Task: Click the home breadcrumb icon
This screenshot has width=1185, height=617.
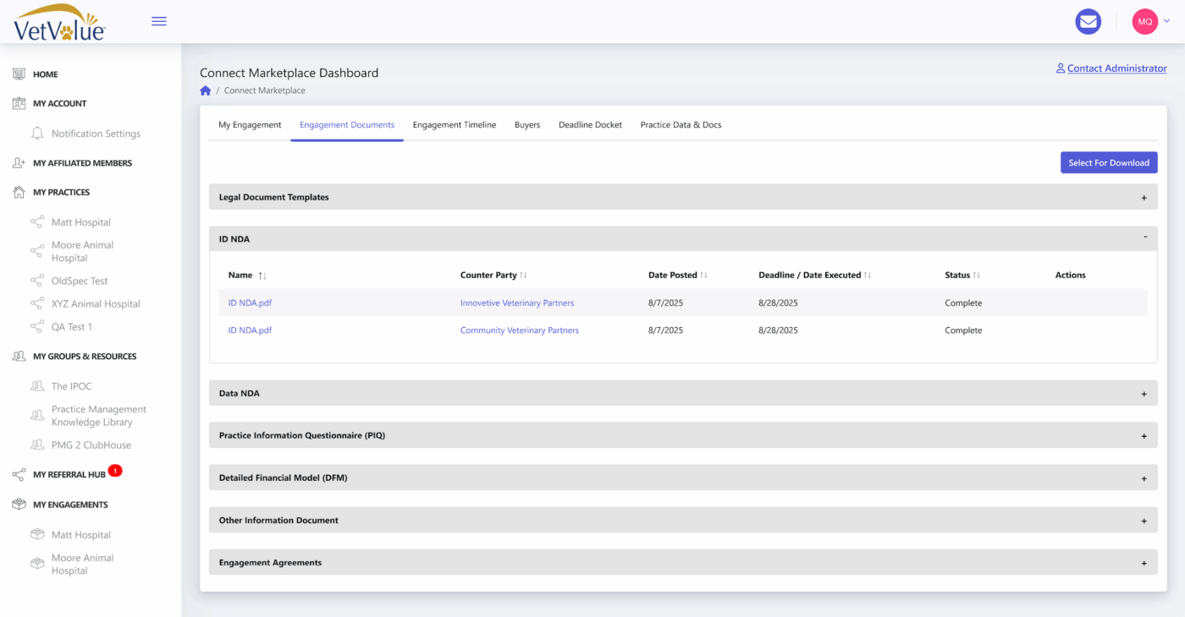Action: (x=206, y=90)
